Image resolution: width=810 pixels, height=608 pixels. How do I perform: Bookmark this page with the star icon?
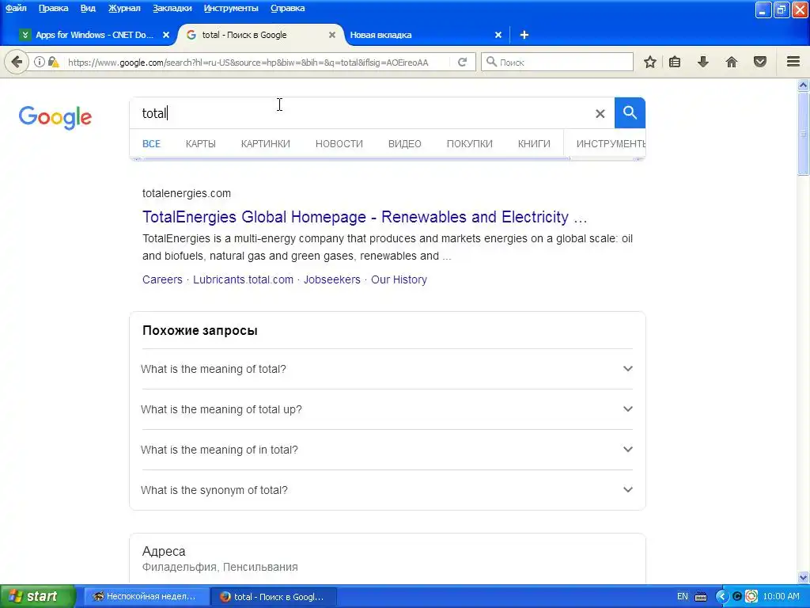tap(650, 62)
